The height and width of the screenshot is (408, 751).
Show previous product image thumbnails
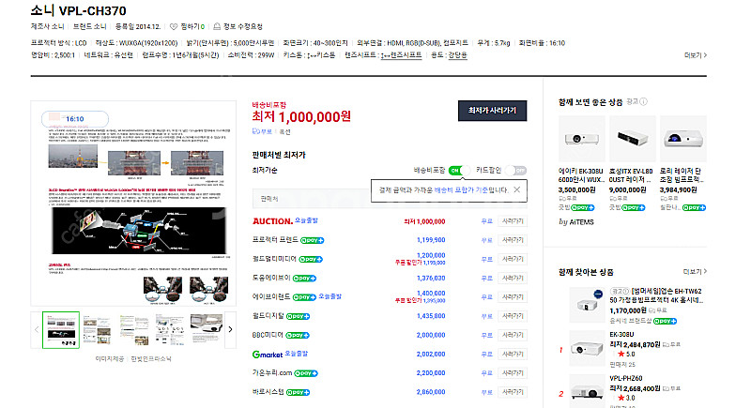tap(37, 329)
